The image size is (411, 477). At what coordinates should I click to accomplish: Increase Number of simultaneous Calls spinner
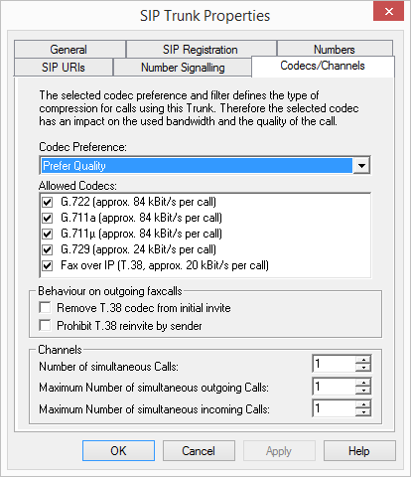(x=363, y=360)
